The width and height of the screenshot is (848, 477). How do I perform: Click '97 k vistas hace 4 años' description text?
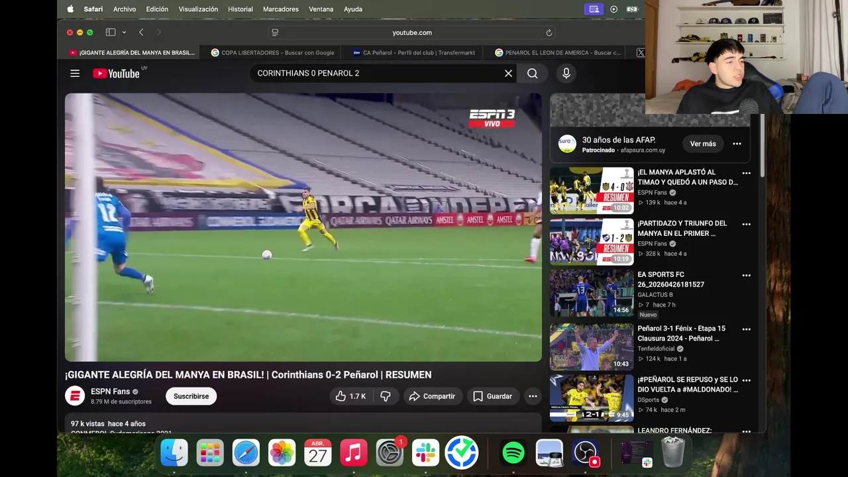108,423
